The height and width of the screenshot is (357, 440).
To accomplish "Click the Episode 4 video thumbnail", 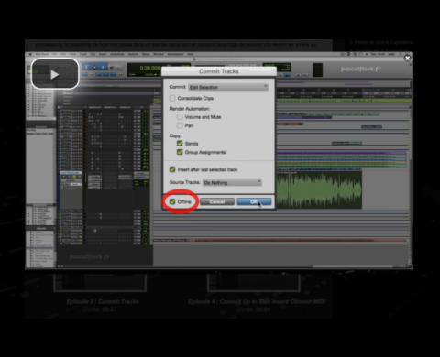I will pos(254,282).
